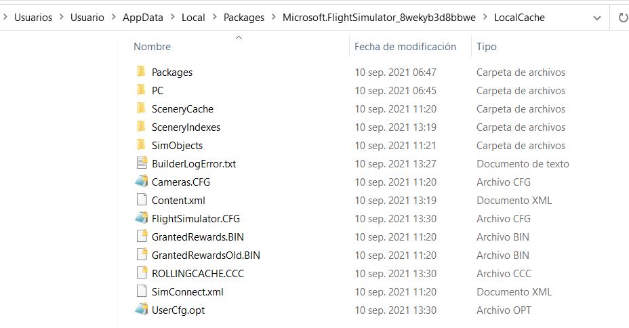Viewport: 629px width, 328px height.
Task: Select the Packages folder icon
Action: pyautogui.click(x=141, y=72)
